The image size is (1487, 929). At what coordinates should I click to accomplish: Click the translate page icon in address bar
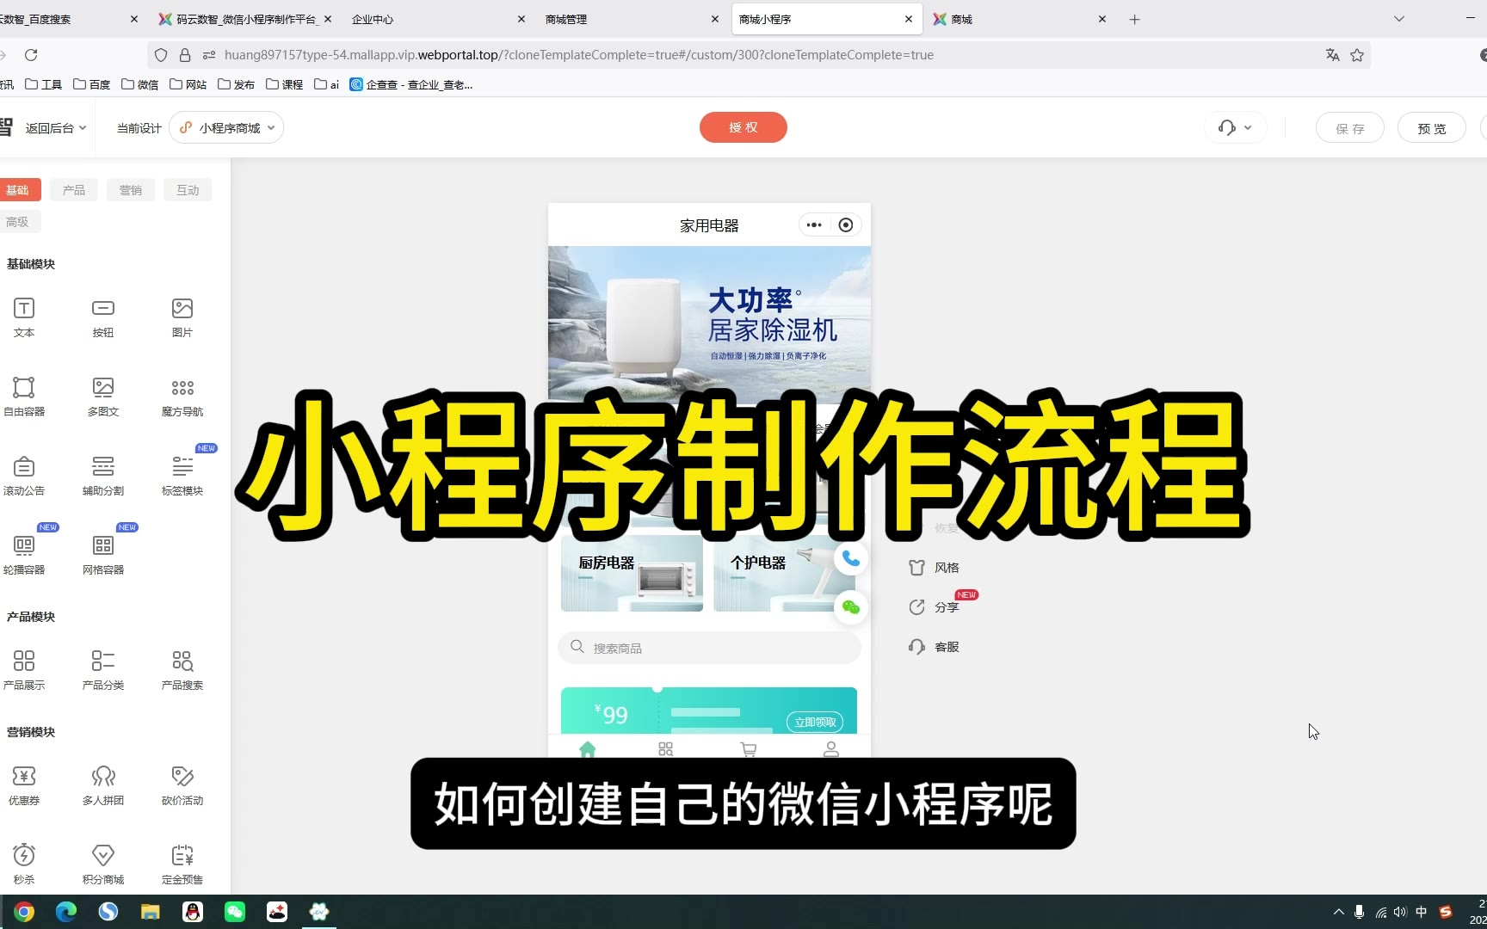pos(1333,55)
